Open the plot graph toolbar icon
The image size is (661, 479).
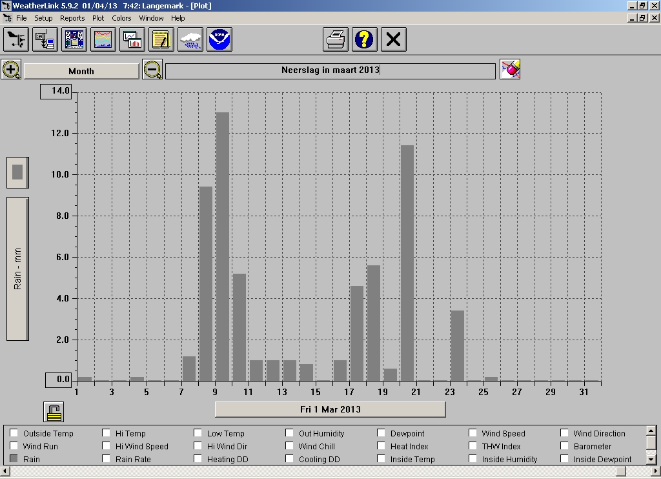103,39
